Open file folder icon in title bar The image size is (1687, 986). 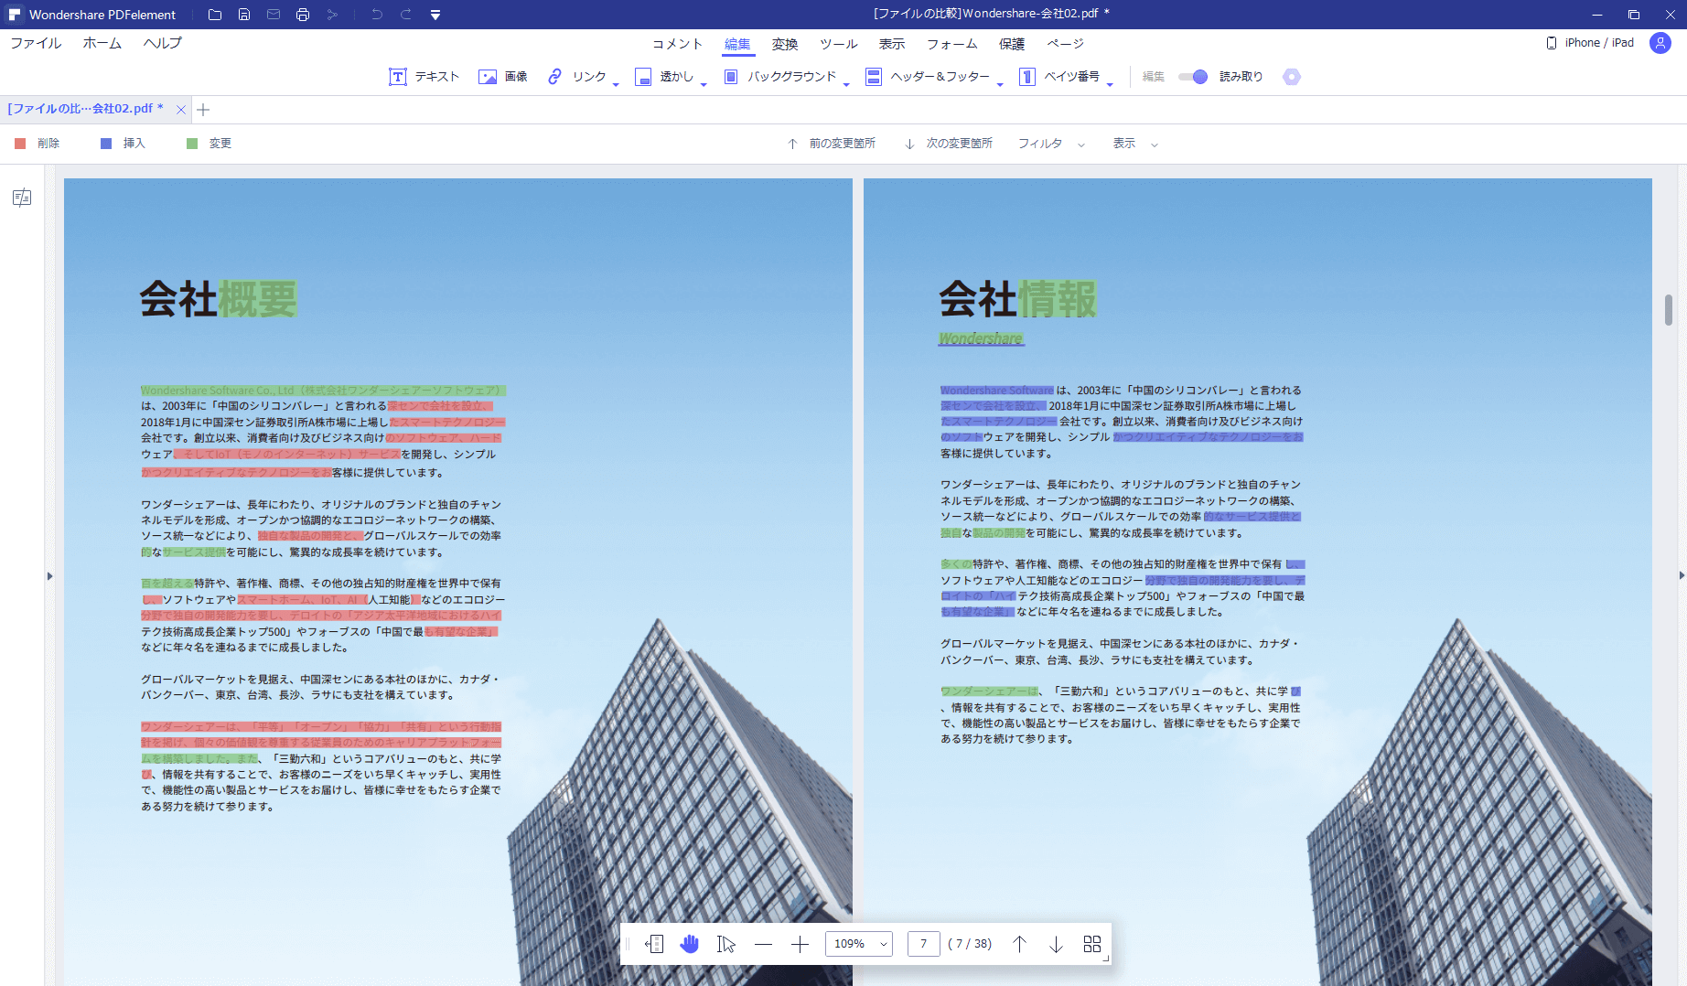coord(215,15)
